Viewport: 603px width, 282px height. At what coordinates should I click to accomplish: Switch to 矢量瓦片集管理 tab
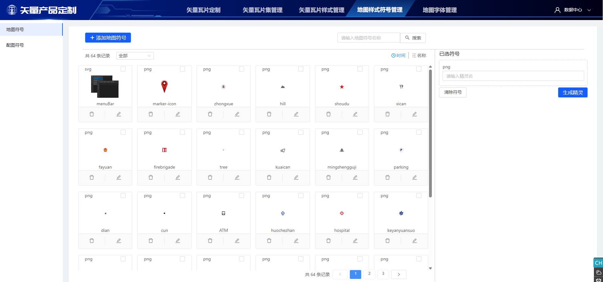click(263, 10)
